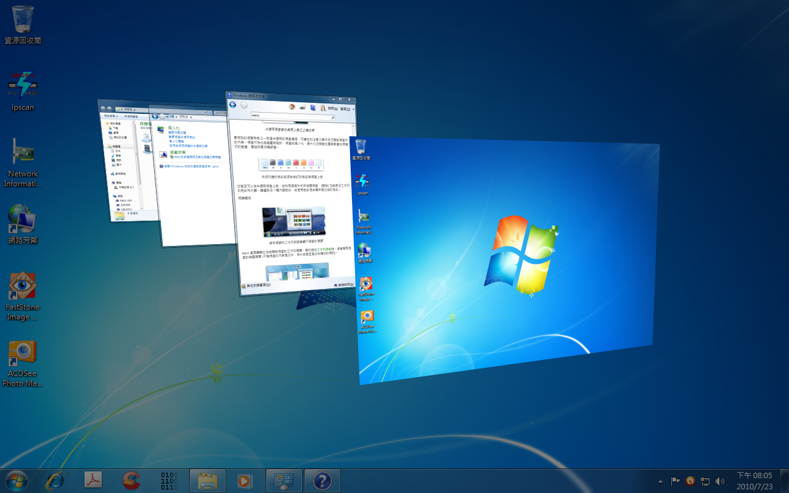Select the 資源回收筒 desktop icon
This screenshot has height=493, width=789.
click(23, 25)
